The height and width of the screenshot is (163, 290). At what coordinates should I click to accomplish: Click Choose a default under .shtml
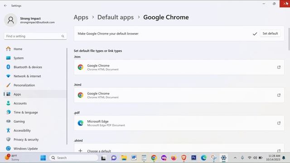click(x=179, y=148)
